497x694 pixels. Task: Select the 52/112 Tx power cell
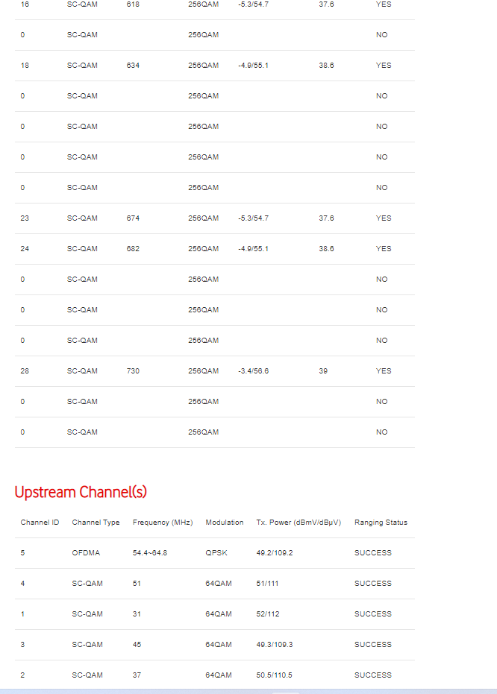pos(268,614)
